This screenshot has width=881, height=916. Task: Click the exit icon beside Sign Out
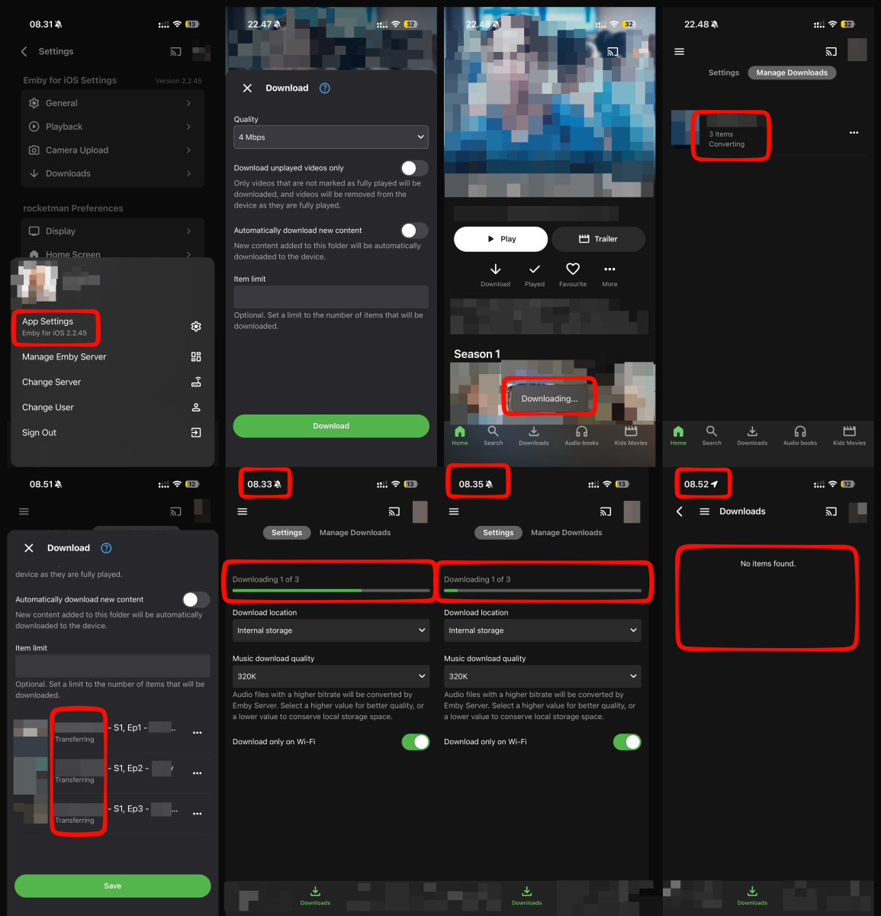pyautogui.click(x=196, y=432)
